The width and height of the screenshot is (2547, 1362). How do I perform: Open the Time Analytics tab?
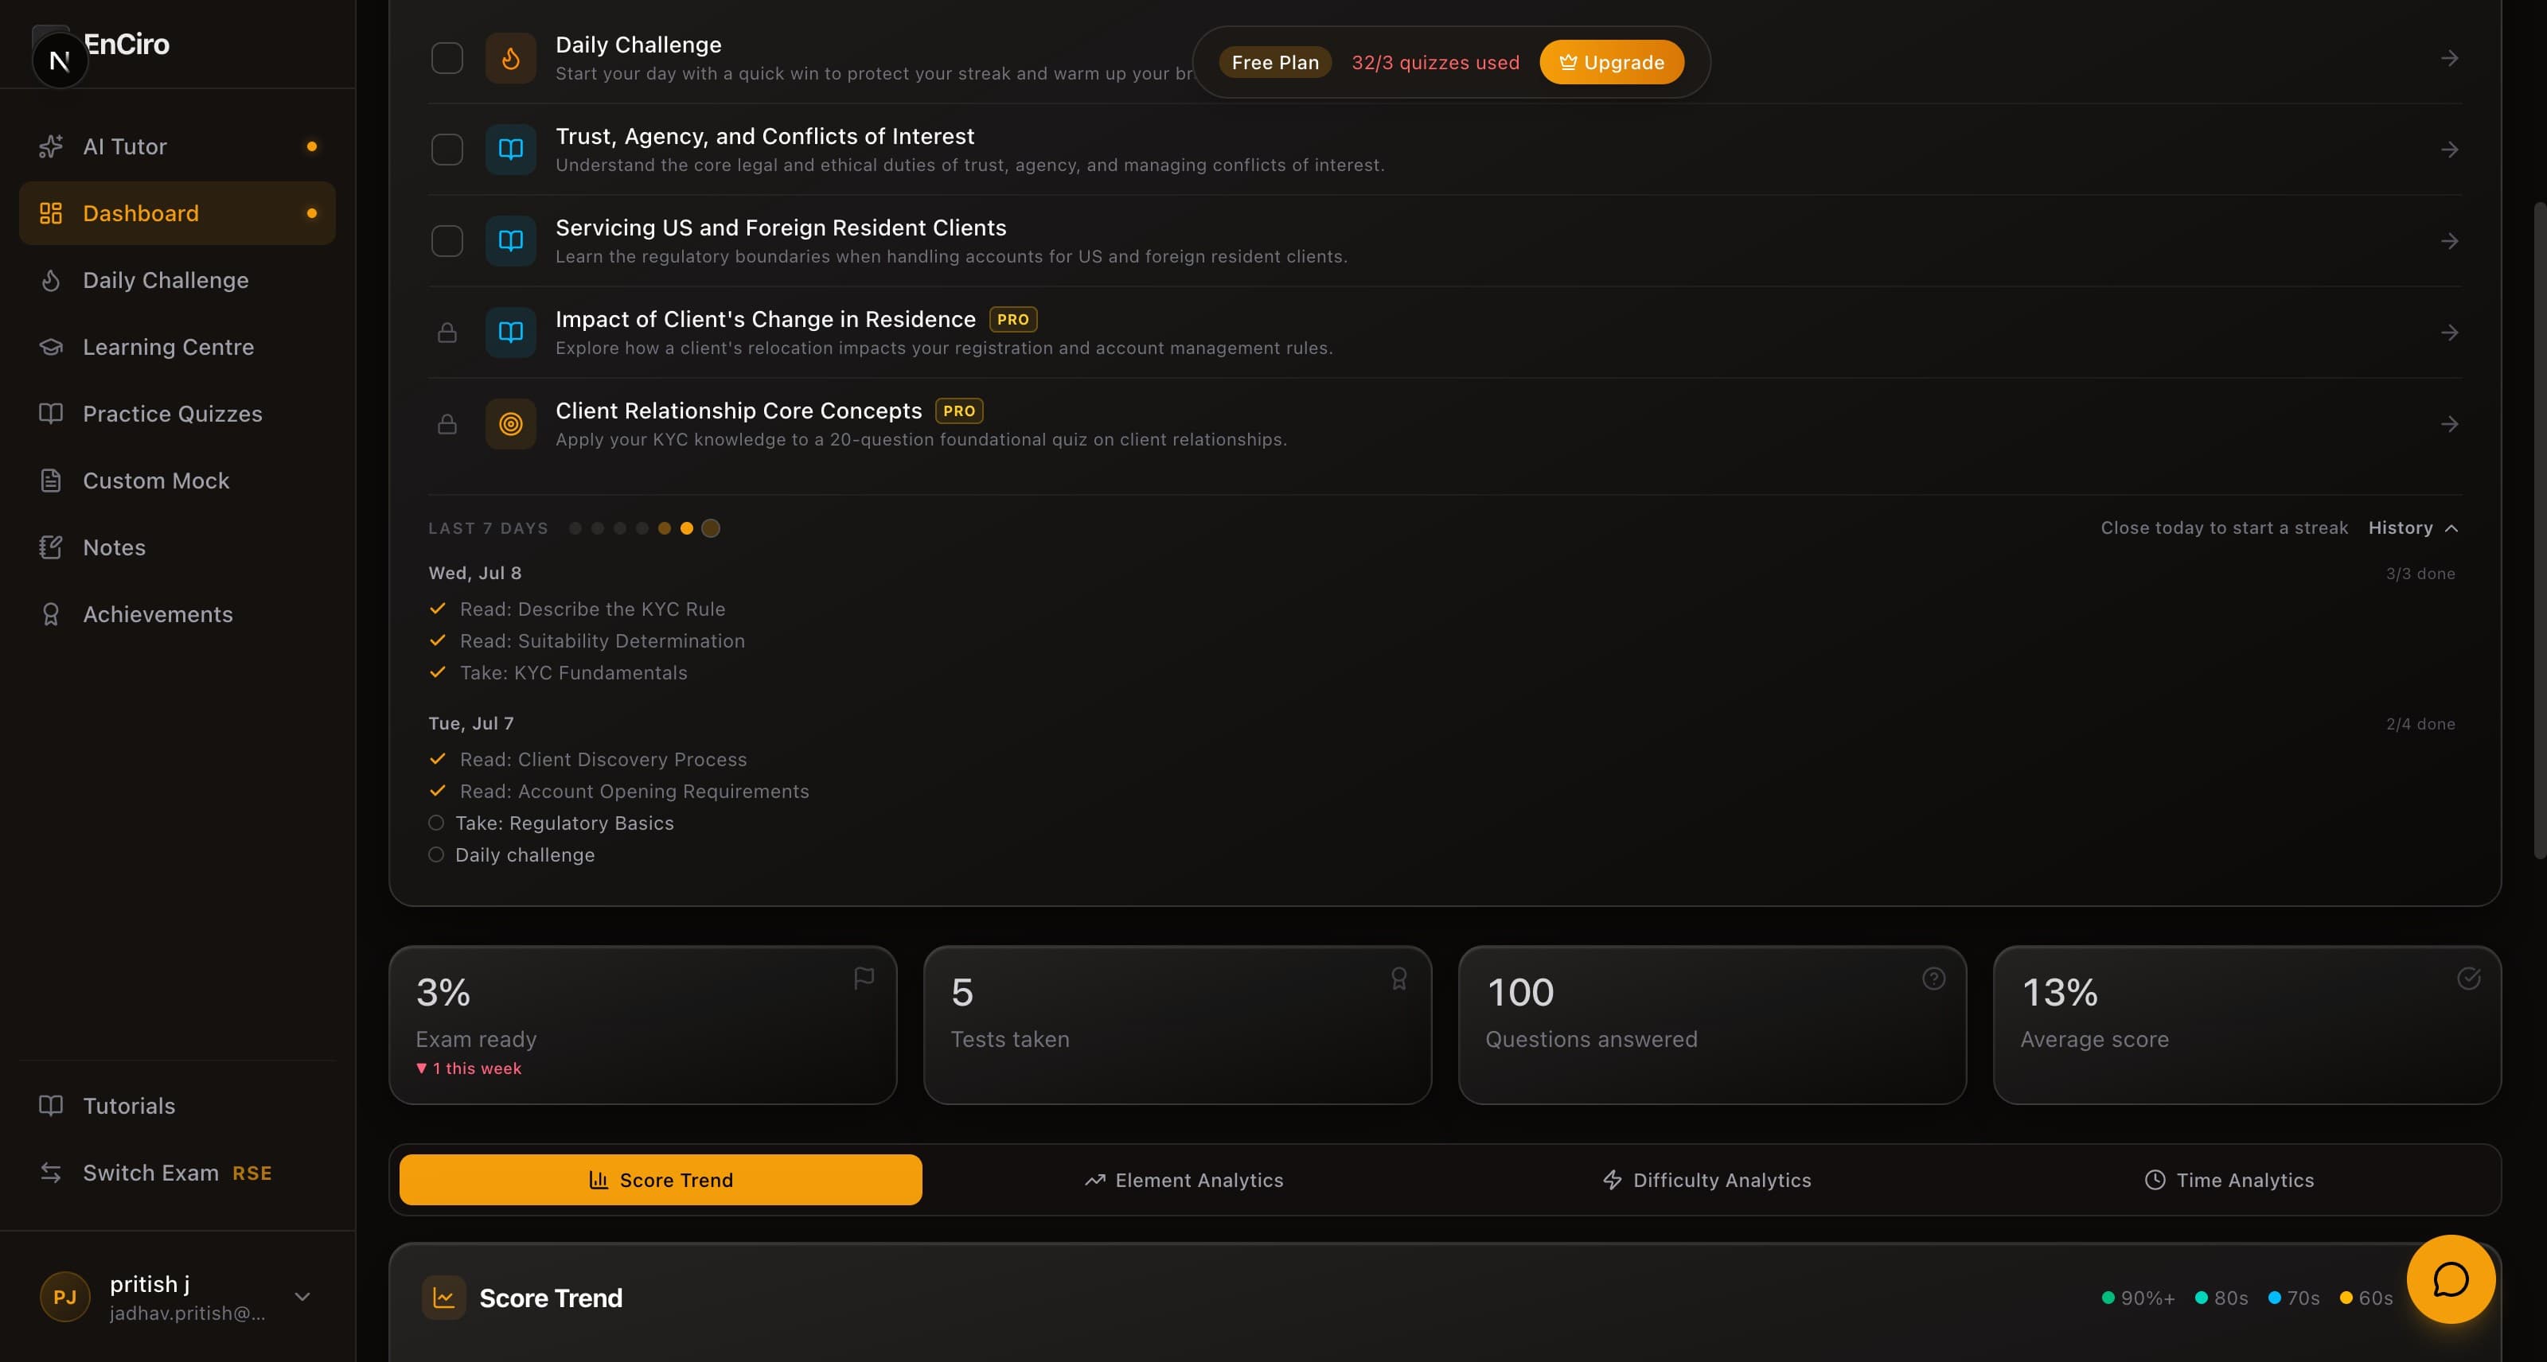(2229, 1180)
